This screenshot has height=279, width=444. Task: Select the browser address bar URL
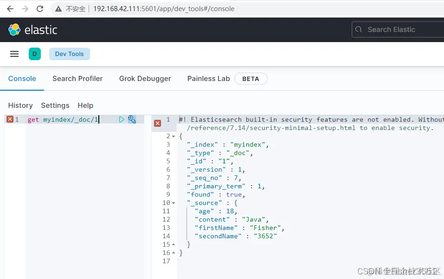164,9
